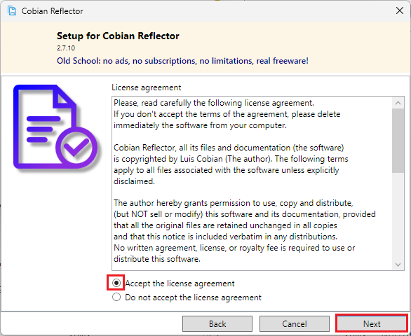Viewport: 411px width, 336px height.
Task: Click the Cancel button
Action: click(295, 324)
